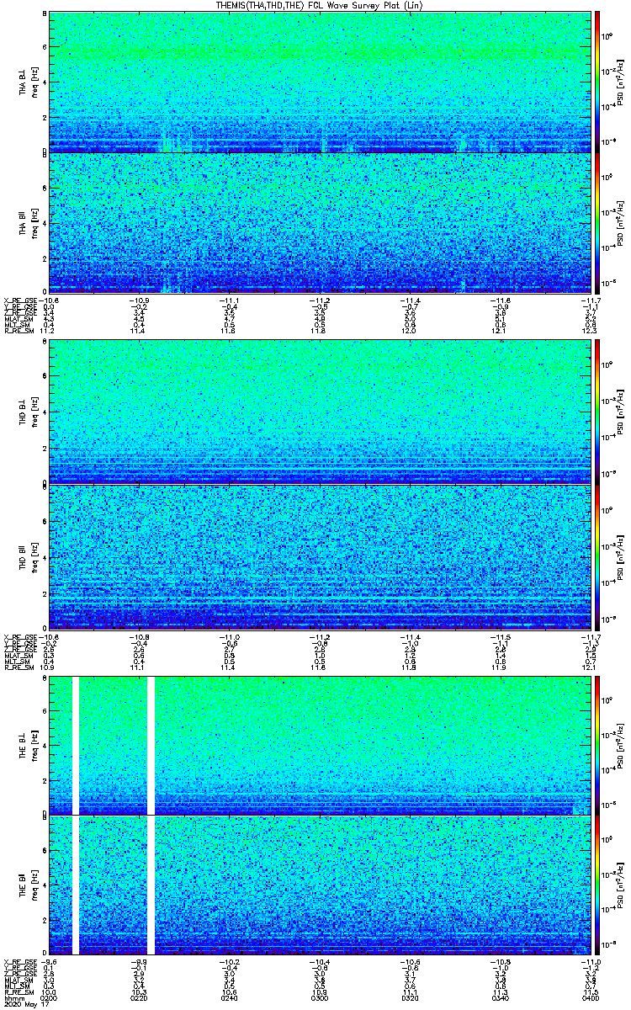The image size is (631, 1010).
Task: Click the THA Bll panel color bar
Action: tap(597, 223)
